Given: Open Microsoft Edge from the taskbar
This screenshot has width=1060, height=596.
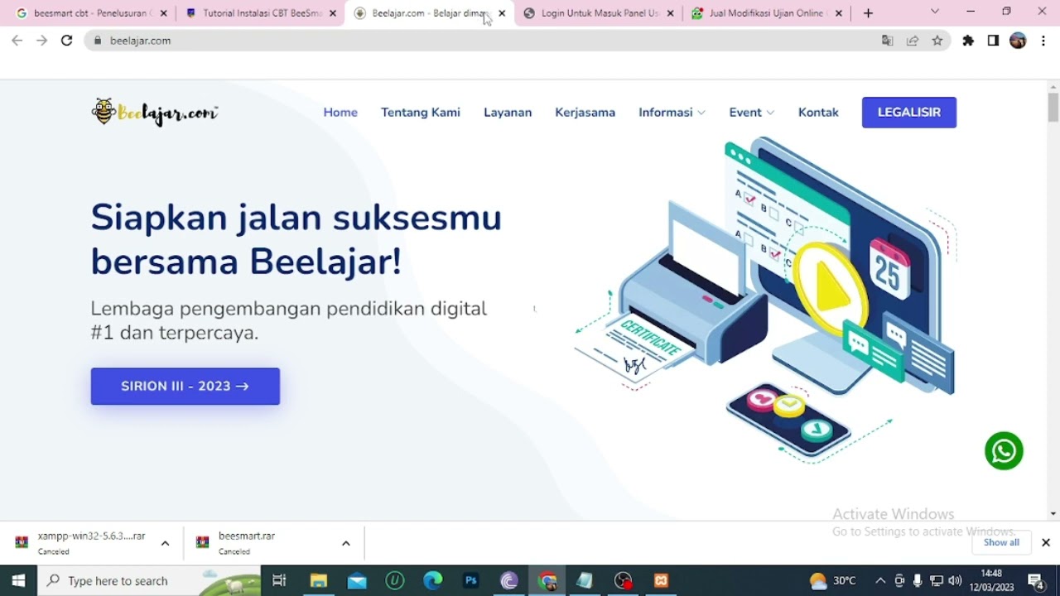Looking at the screenshot, I should point(433,580).
